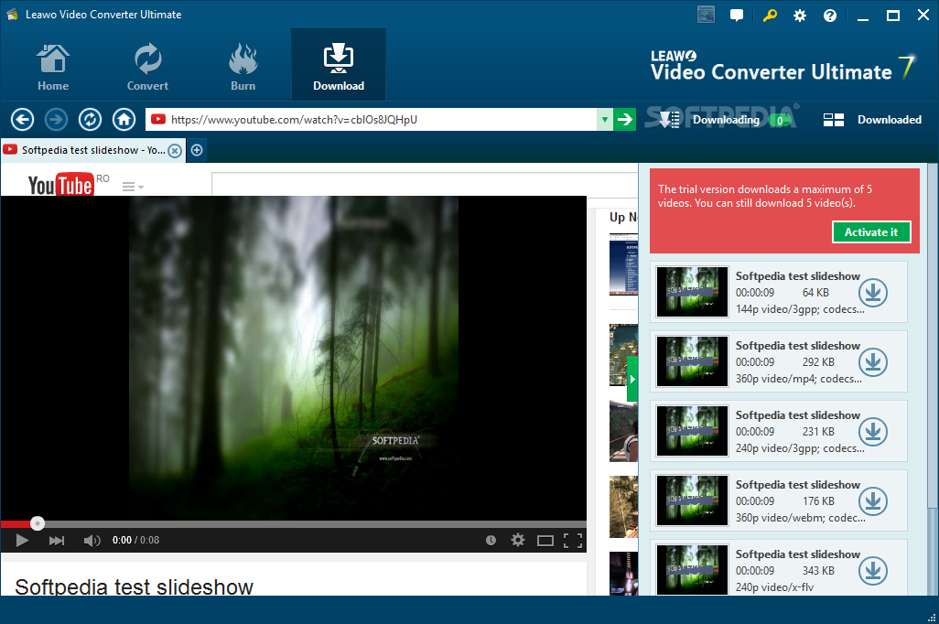Click the 360p video/mp4 codecs text
Image resolution: width=939 pixels, height=624 pixels.
[x=799, y=379]
